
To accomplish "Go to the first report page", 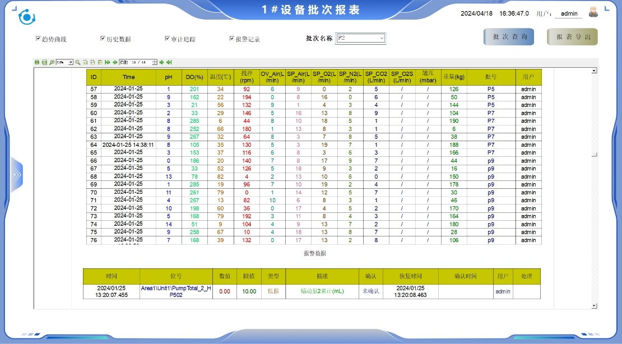I will (x=107, y=62).
